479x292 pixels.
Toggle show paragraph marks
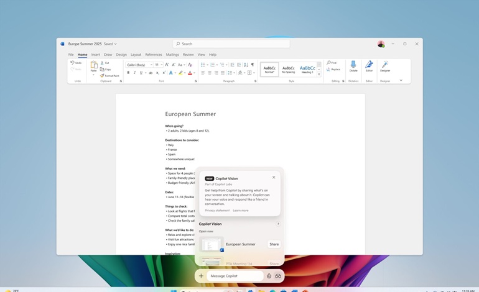(253, 65)
